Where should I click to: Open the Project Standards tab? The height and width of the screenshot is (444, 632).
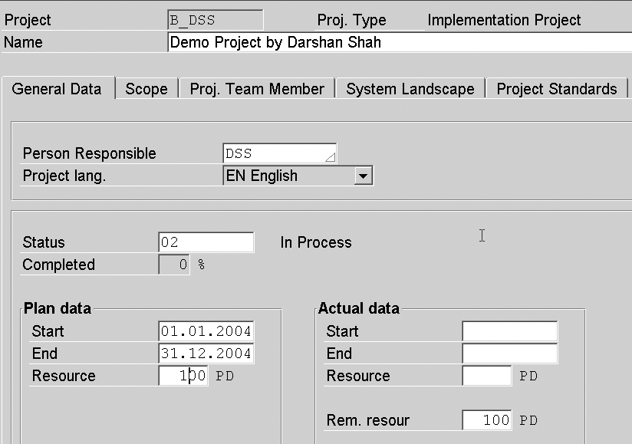pos(557,89)
